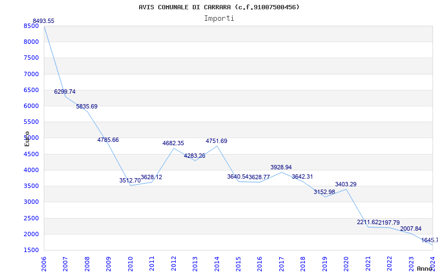Click the 2019 x-axis year label
438x274 pixels.
[325, 264]
